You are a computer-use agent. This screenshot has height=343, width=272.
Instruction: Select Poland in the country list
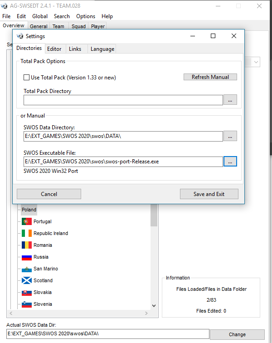coord(29,210)
